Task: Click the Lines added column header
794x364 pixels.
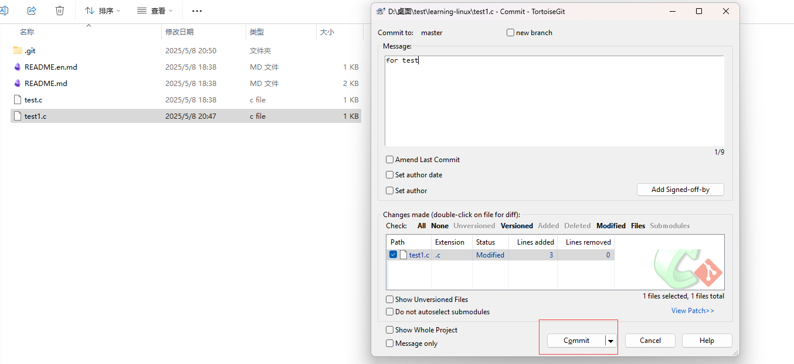Action: pyautogui.click(x=533, y=242)
